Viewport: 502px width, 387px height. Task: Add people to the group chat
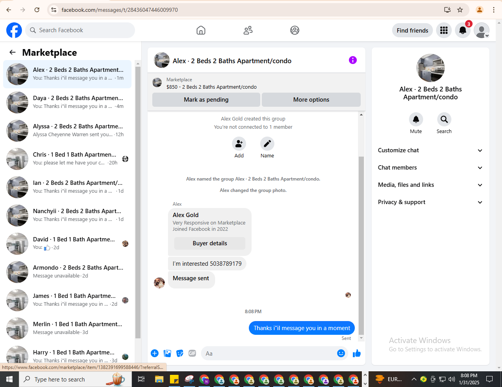[239, 144]
